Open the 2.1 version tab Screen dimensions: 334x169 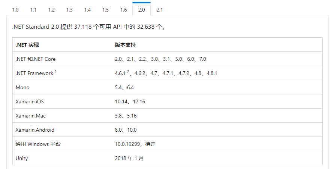[x=159, y=10]
